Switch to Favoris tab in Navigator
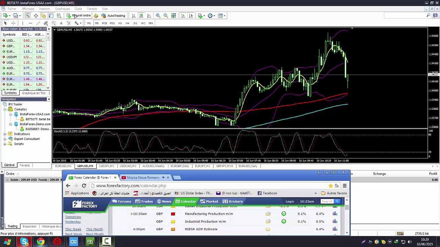The image size is (440, 247). 24,165
